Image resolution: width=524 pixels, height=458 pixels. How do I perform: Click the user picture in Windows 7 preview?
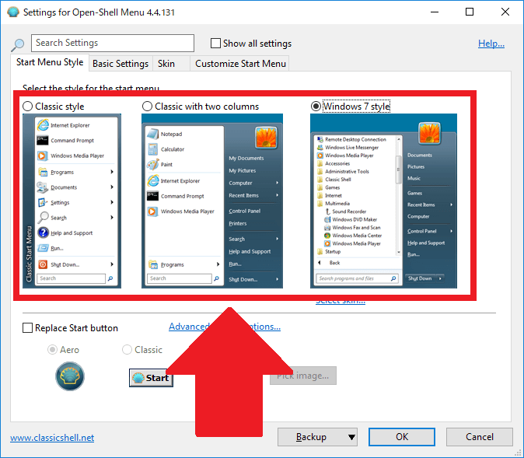[429, 134]
